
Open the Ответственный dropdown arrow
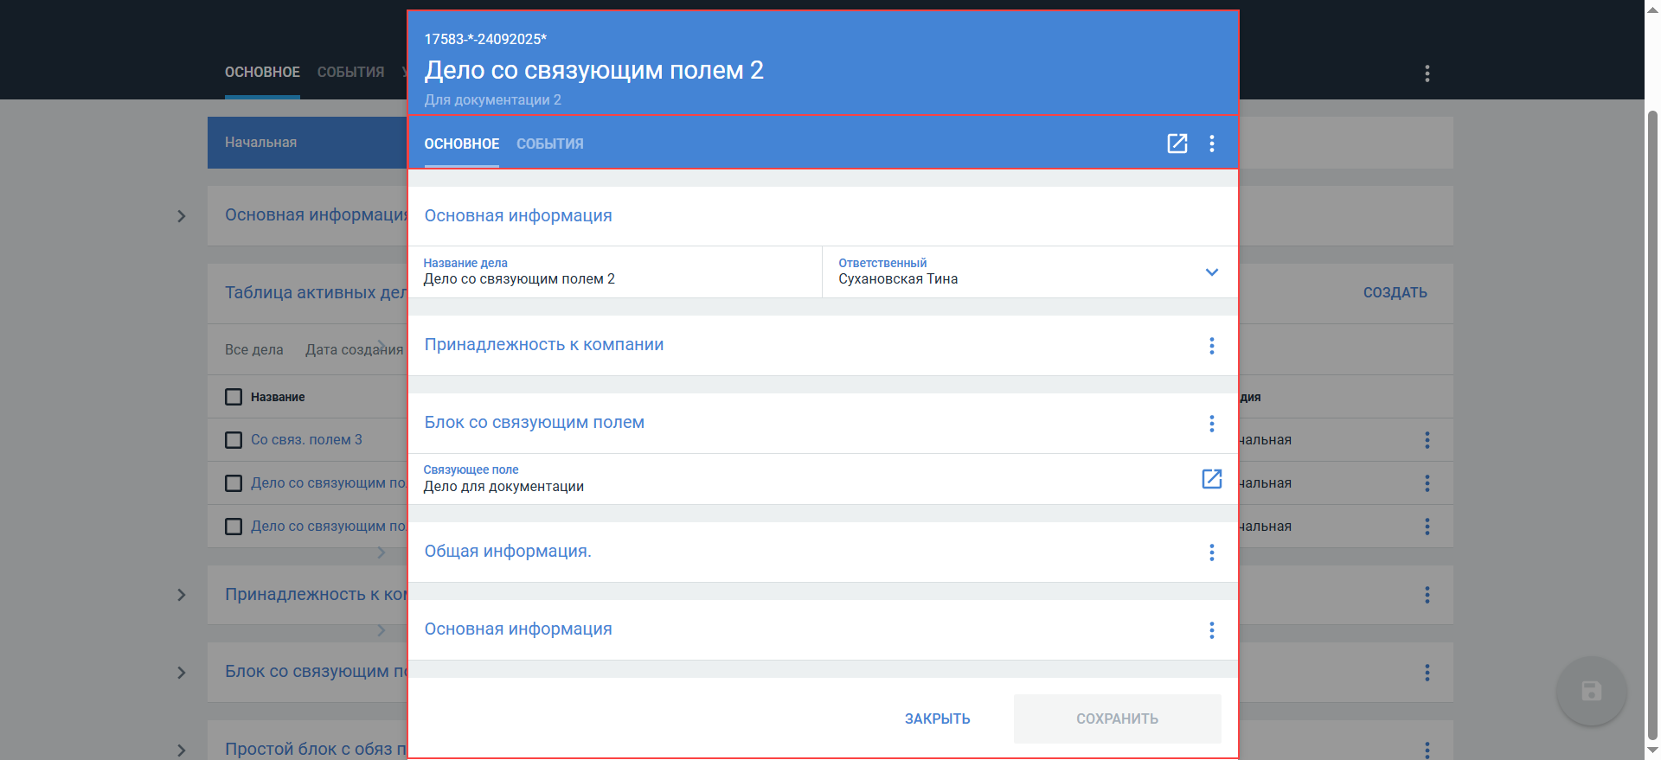point(1211,272)
